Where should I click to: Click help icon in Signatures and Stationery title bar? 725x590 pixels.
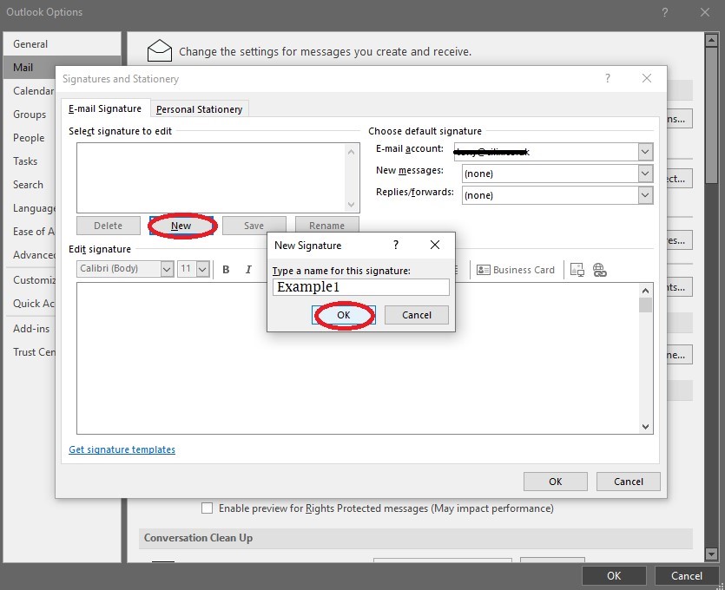tap(608, 79)
